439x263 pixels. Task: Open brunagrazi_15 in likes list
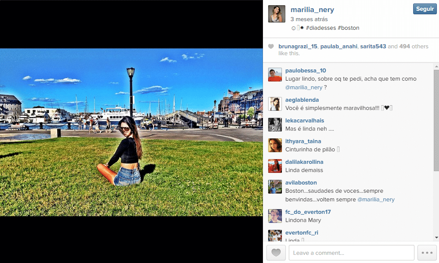tap(298, 47)
